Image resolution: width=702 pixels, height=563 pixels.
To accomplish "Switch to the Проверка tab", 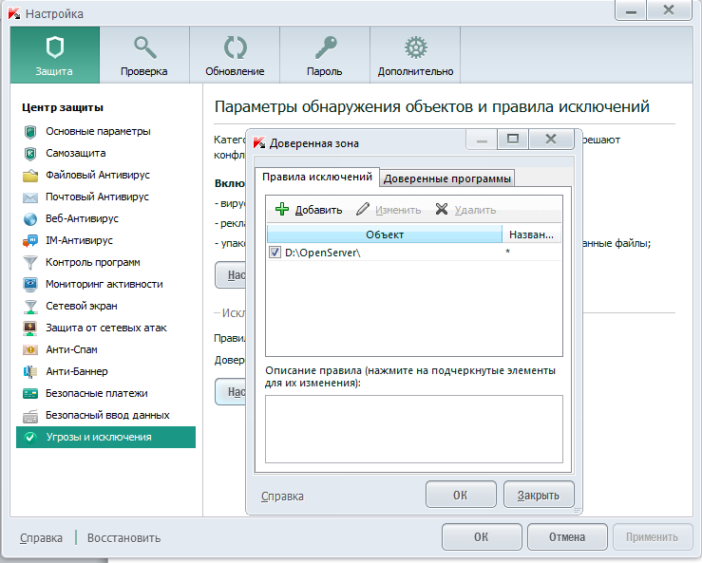I will (144, 55).
